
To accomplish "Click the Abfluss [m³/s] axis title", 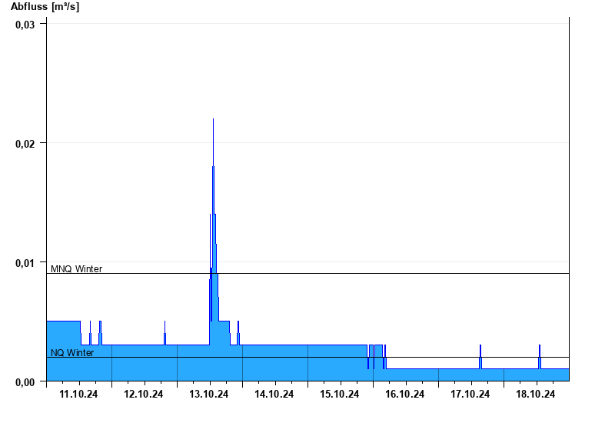I will (x=45, y=7).
